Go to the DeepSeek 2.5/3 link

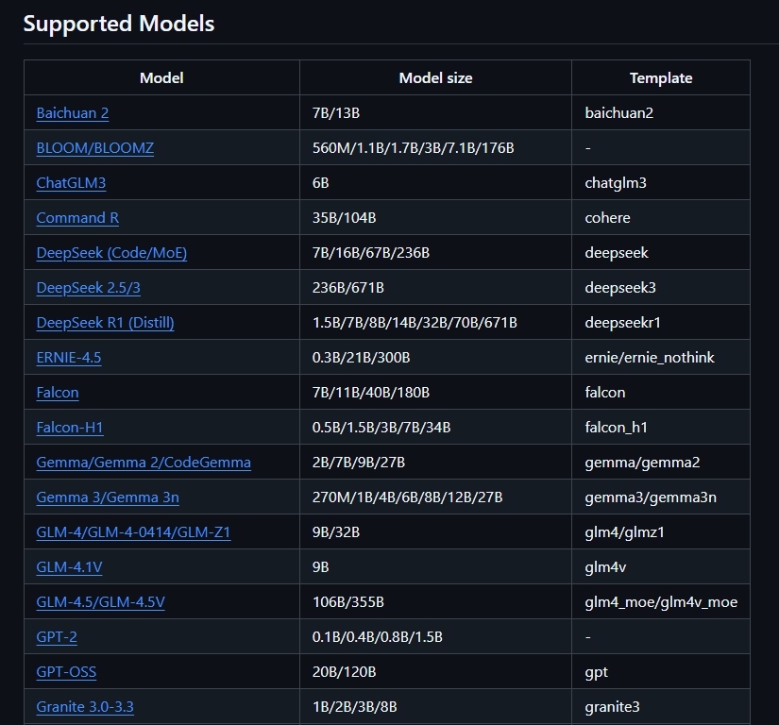coord(89,288)
